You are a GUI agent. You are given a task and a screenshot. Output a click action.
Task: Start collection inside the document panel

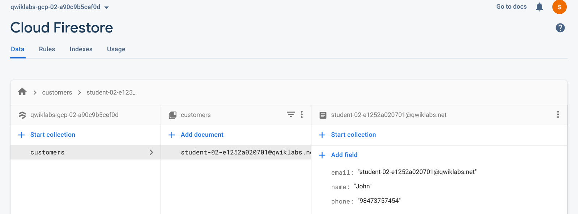click(353, 135)
